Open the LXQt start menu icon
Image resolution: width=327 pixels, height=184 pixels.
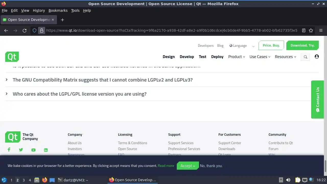point(4,180)
